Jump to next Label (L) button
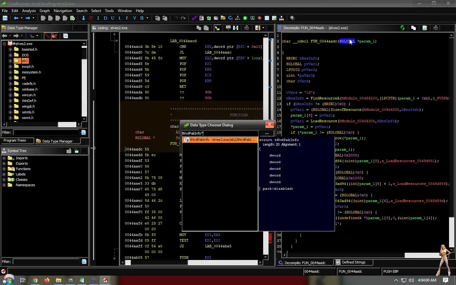Viewport: 456px width, 285px height. click(120, 18)
